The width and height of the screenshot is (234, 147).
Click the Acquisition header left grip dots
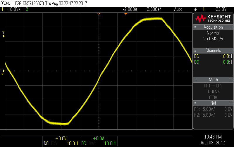coord(195,27)
